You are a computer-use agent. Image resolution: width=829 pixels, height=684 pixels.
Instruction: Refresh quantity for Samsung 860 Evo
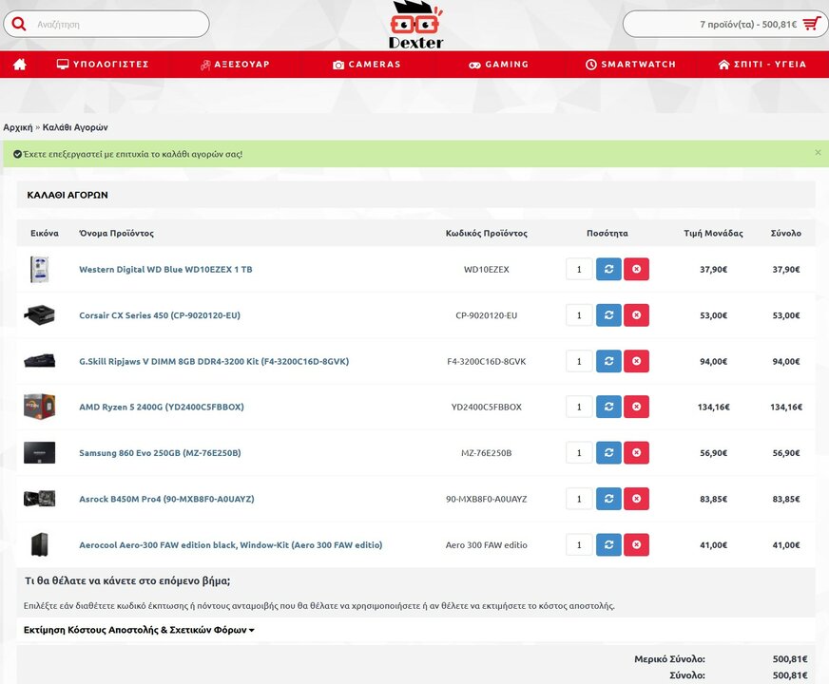click(x=608, y=452)
